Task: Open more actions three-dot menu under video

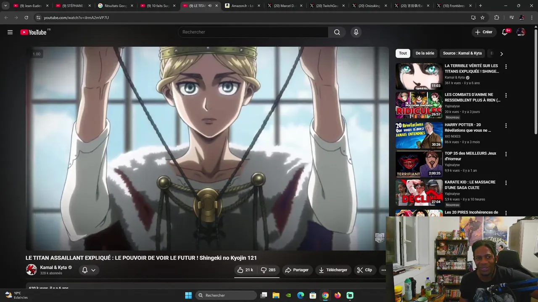Action: 383,270
